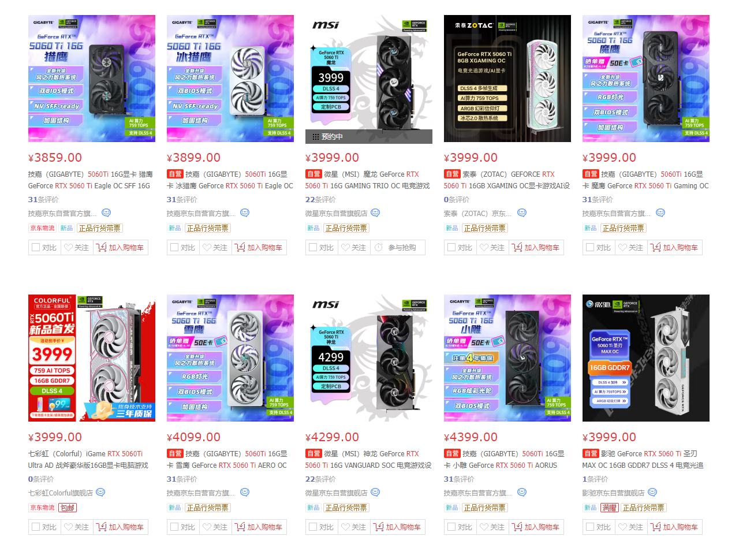Open the 微星京东自营旗舰店 shop link under the ¥4299 card

point(336,493)
